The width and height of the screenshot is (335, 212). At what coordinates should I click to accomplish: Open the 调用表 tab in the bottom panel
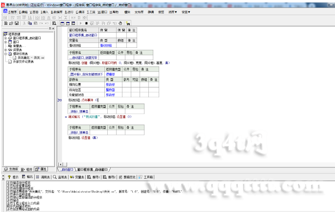pyautogui.click(x=43, y=177)
